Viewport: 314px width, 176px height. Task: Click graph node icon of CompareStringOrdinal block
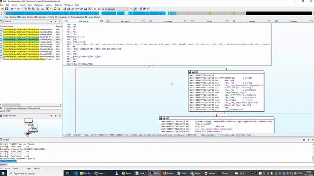pos(190,72)
